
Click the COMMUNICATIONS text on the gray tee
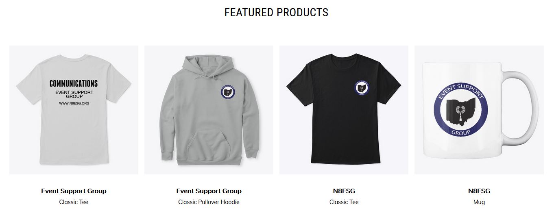(74, 83)
